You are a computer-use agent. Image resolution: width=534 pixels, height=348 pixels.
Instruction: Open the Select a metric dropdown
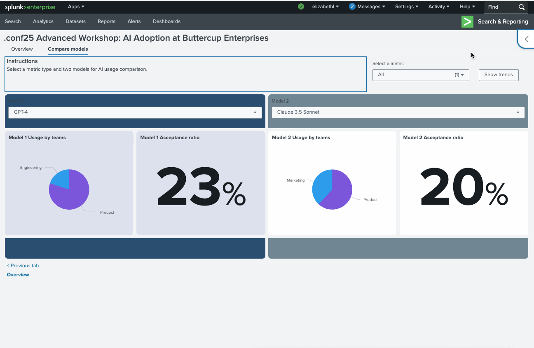(420, 75)
